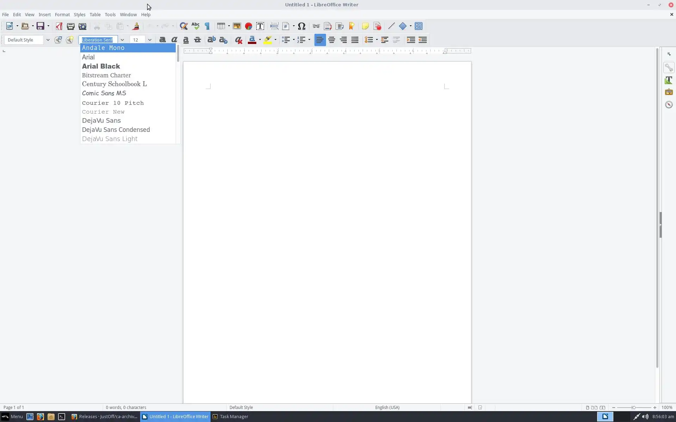This screenshot has width=676, height=422.
Task: Open the Format menu
Action: coord(62,14)
